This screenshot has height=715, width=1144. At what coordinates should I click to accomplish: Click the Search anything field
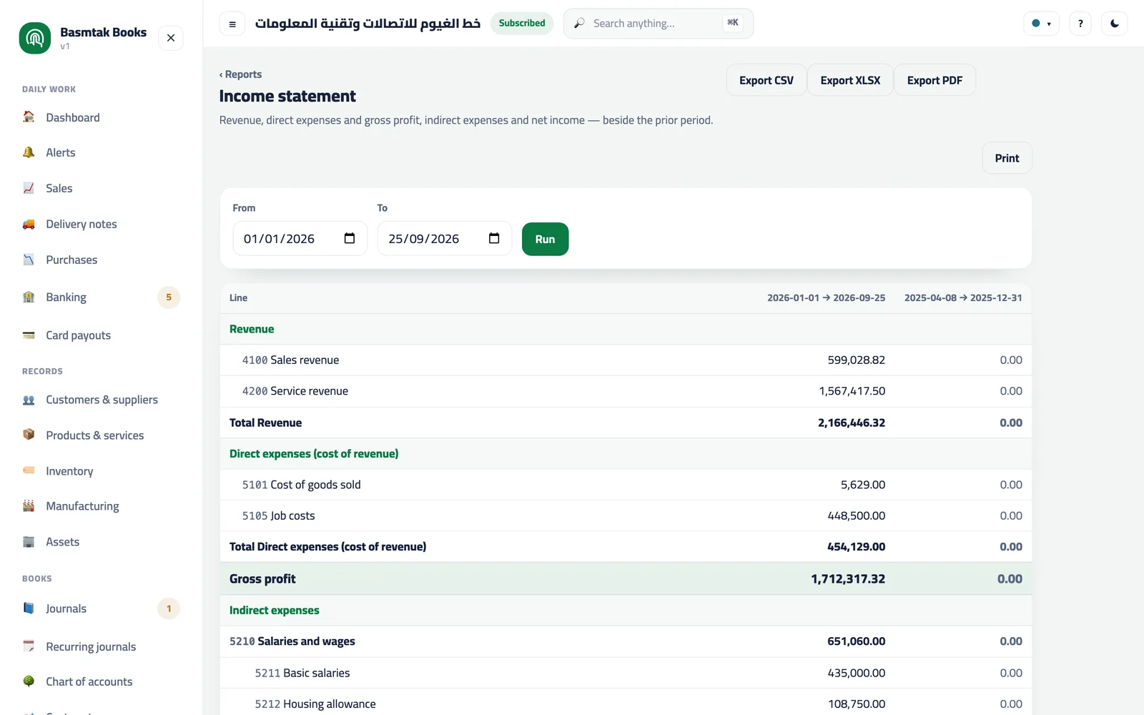(x=658, y=24)
